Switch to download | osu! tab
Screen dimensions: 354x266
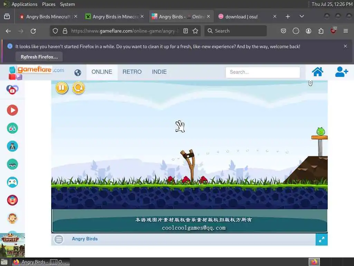point(241,17)
